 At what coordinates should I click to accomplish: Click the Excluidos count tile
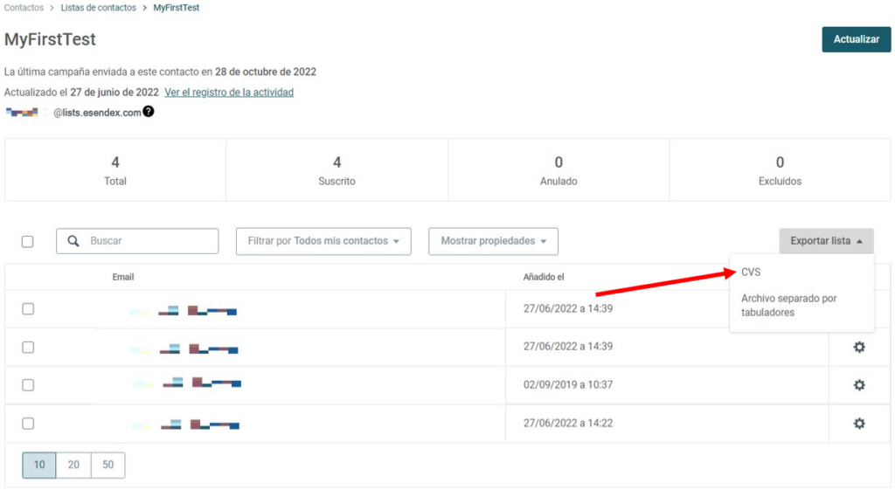click(x=780, y=169)
